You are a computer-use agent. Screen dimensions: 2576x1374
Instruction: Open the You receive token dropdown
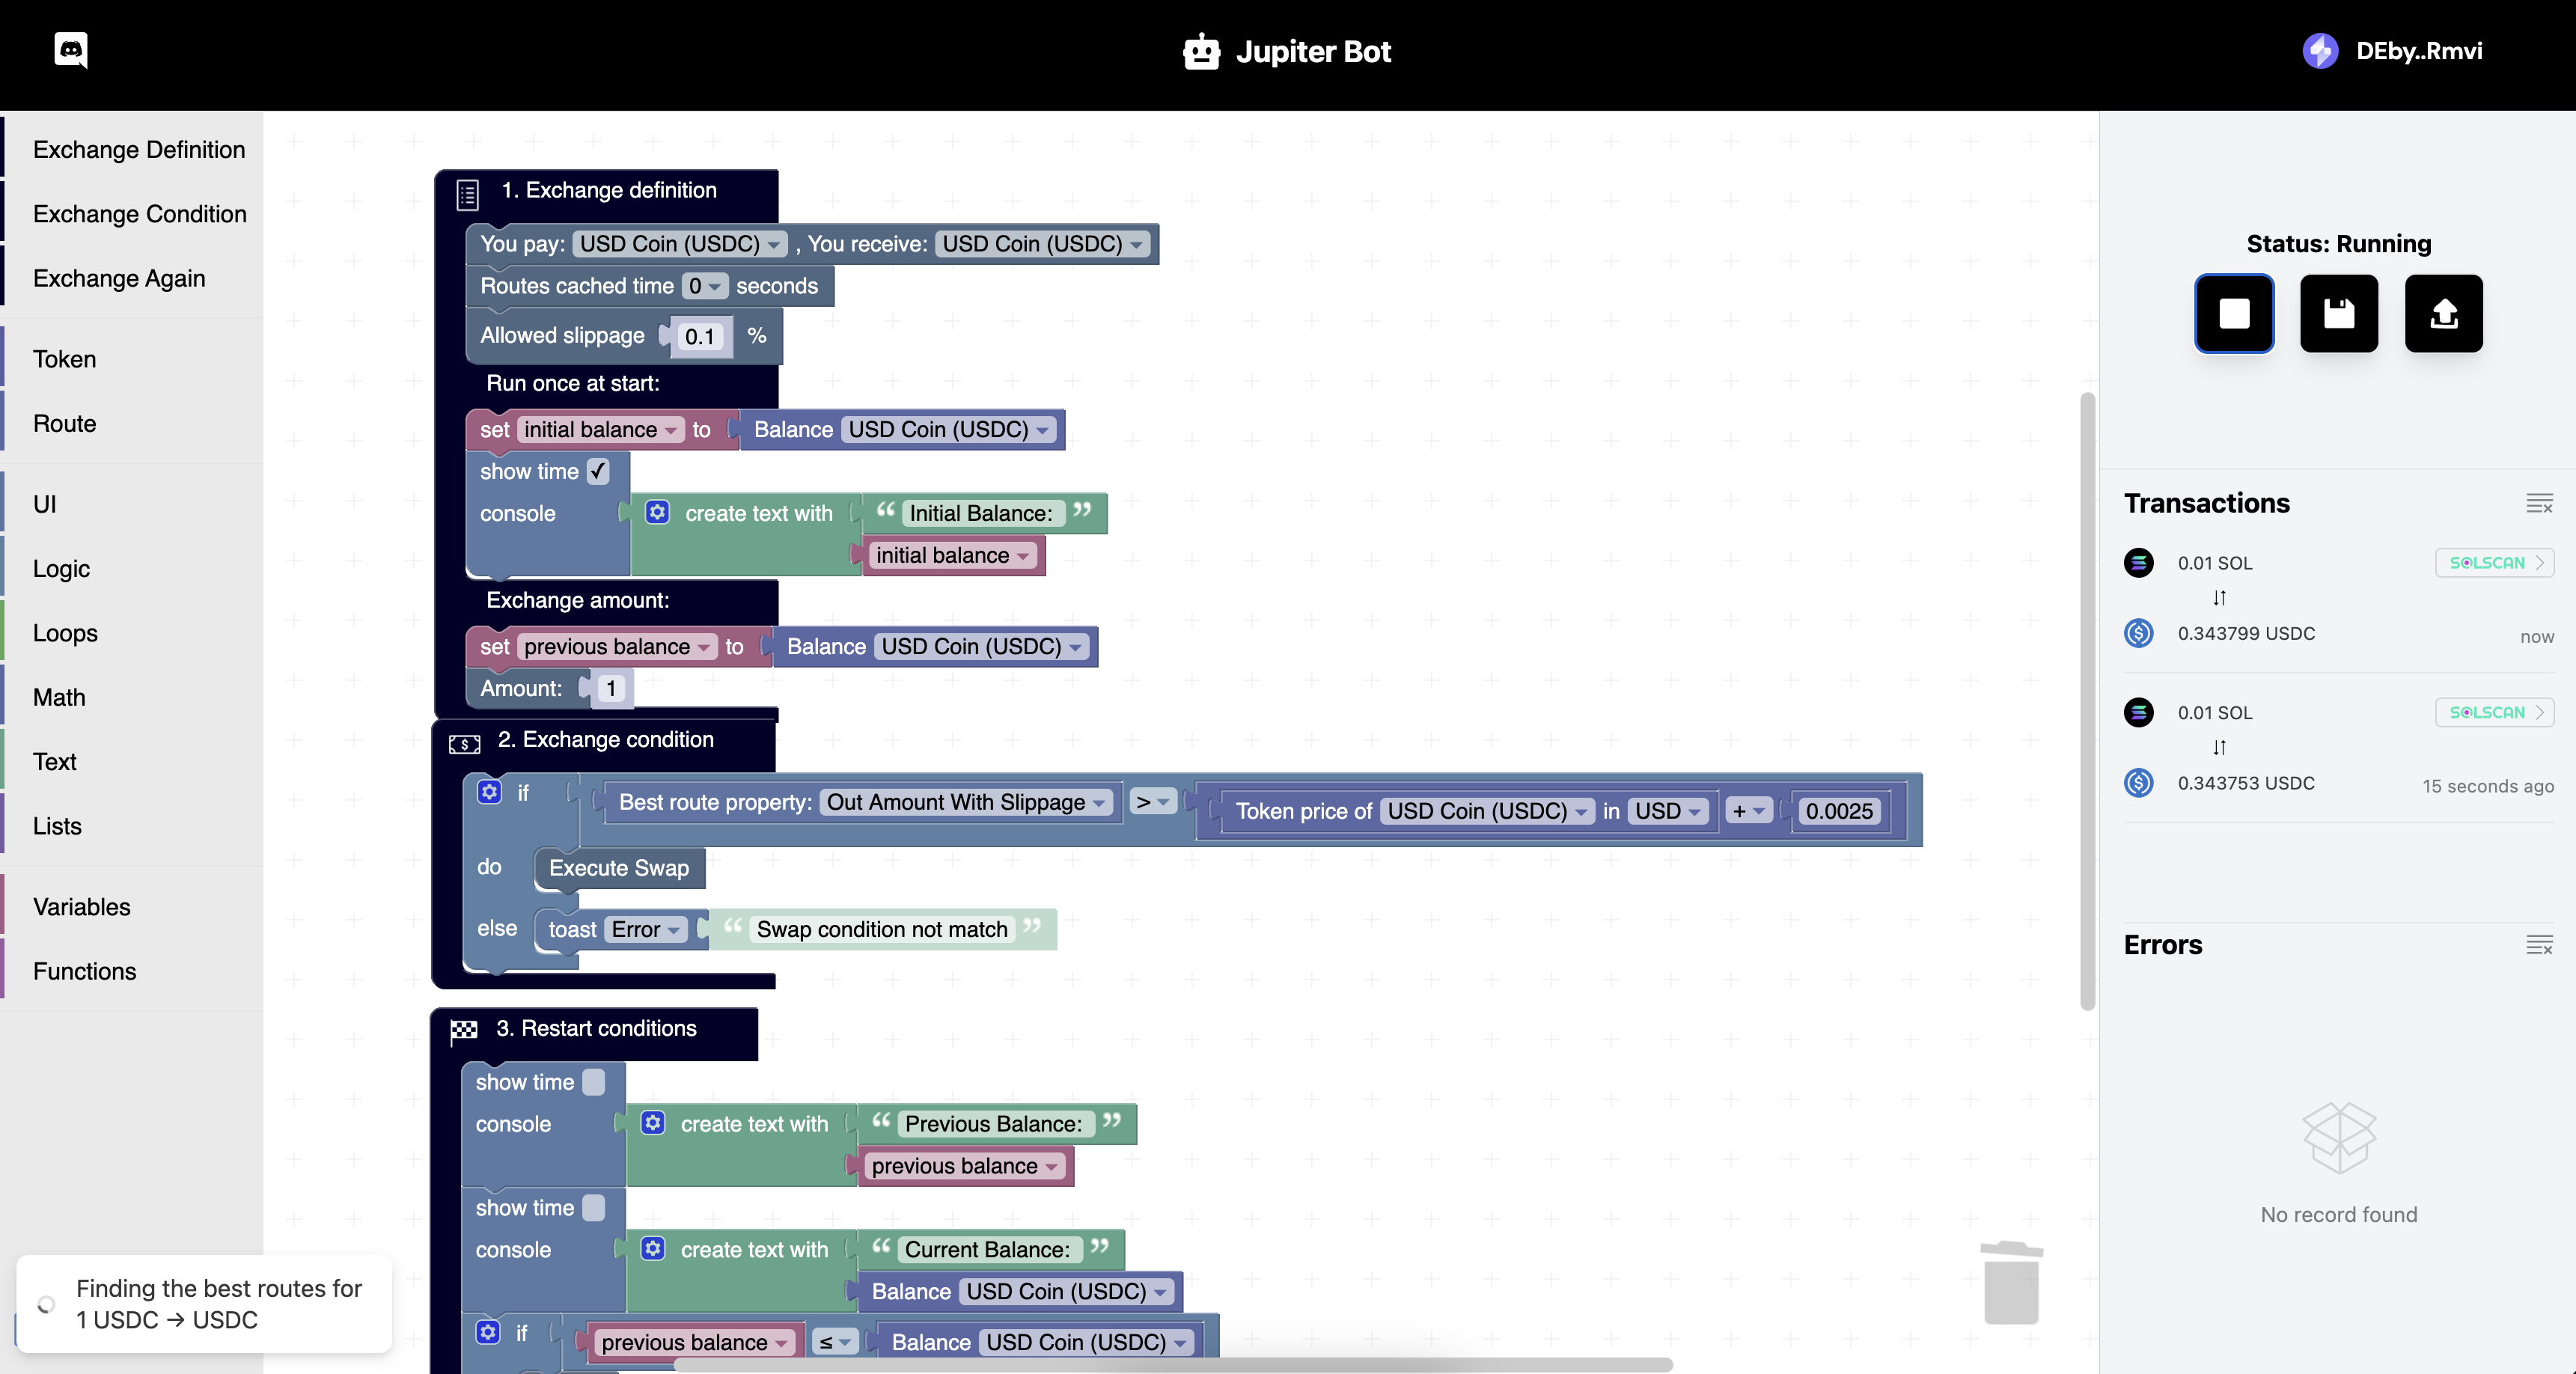1043,244
